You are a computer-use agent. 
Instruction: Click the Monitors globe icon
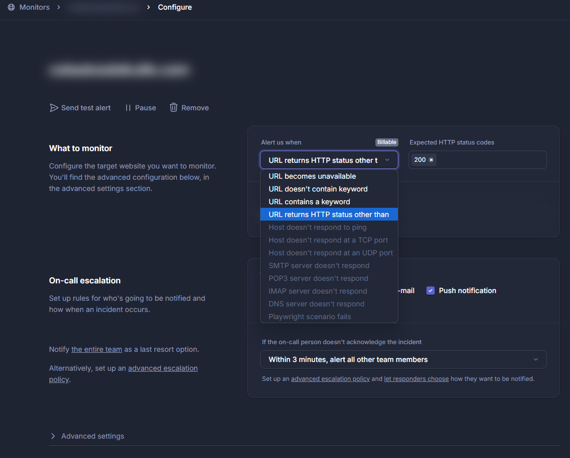(11, 7)
